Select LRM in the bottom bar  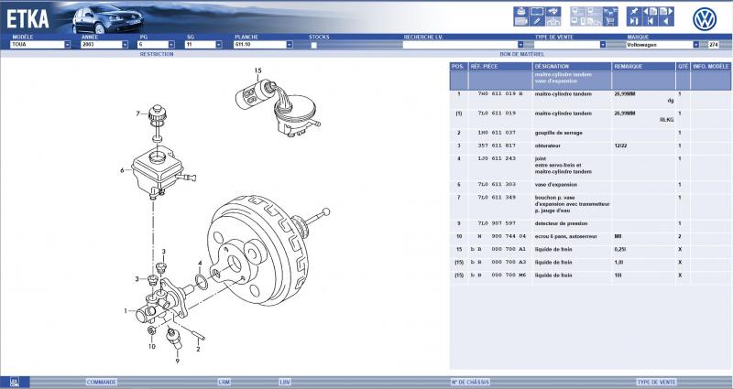coord(224,382)
